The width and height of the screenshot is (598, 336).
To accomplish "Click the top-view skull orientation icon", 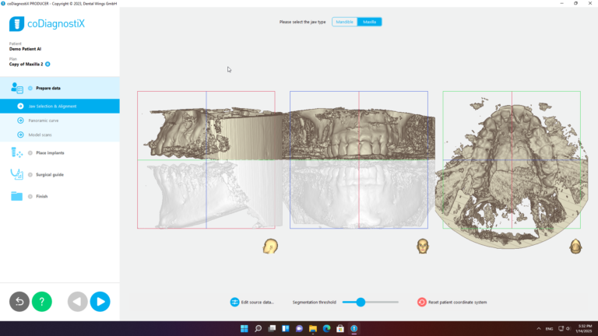I will (x=575, y=246).
